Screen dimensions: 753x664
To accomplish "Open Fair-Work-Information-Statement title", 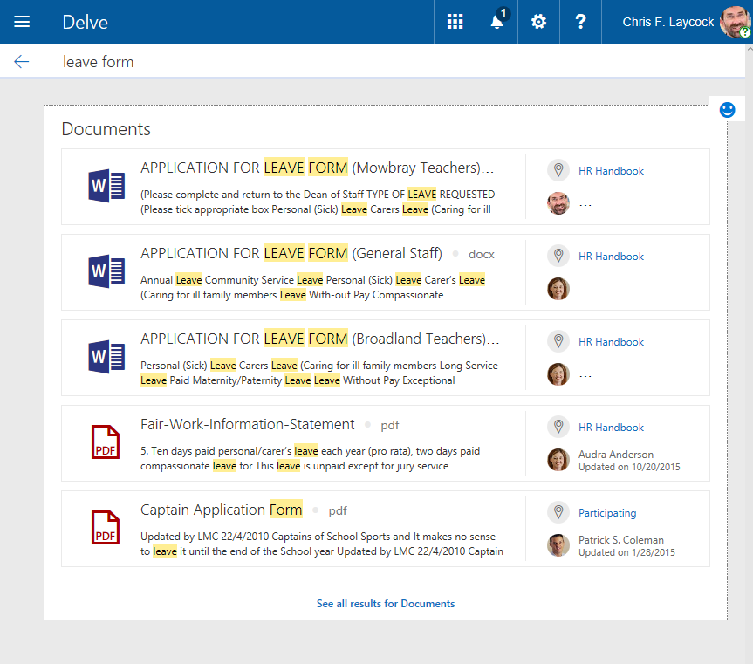I will [247, 424].
